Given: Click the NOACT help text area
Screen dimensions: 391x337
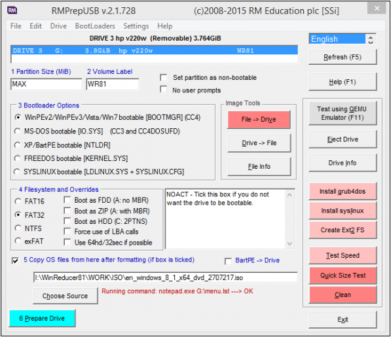Looking at the screenshot, I should coord(225,219).
